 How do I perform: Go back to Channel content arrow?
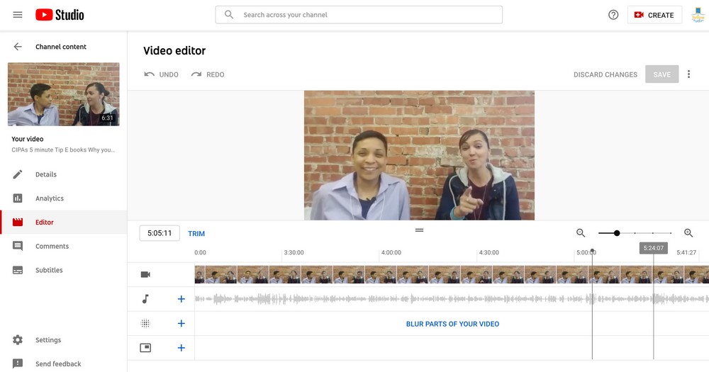click(x=18, y=47)
